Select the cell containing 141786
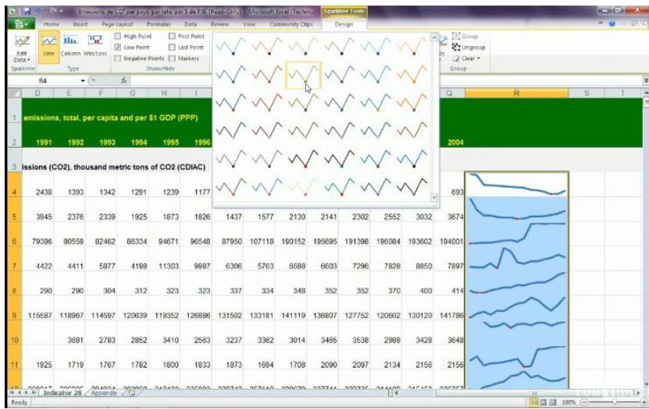The width and height of the screenshot is (649, 409). (450, 308)
